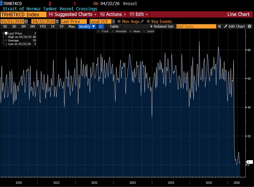The height and width of the screenshot is (187, 254).
Task: Activate the Annotate tool
Action: [x=119, y=31]
